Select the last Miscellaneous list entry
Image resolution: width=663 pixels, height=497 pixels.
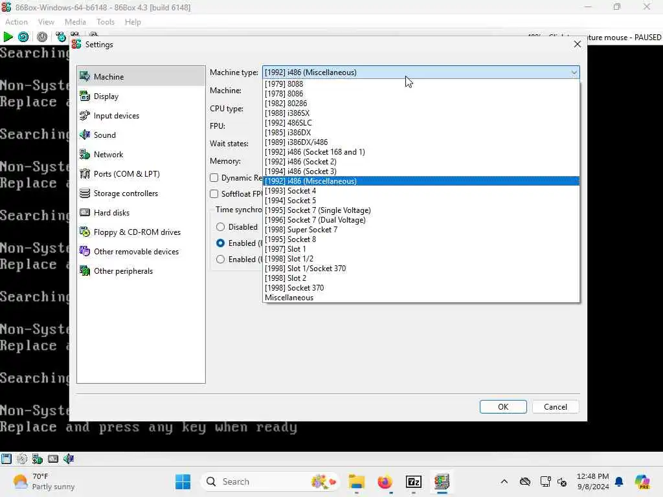pyautogui.click(x=421, y=298)
